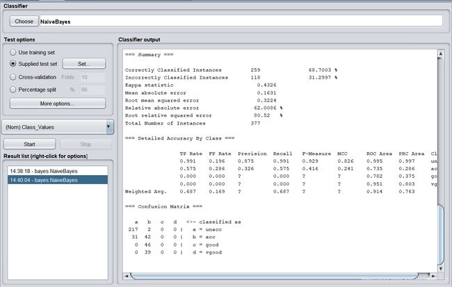Click the "FP Rate" column header
The image size is (452, 287).
click(220, 154)
